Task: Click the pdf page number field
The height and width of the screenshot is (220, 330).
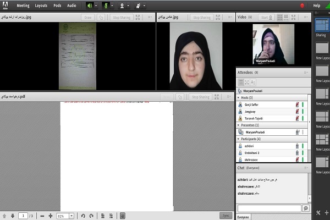Action: (23, 216)
